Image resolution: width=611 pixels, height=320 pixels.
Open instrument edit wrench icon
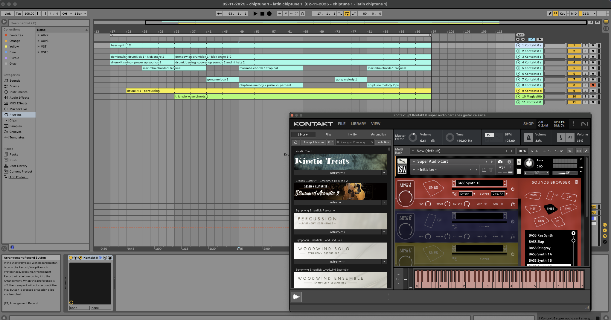402,161
